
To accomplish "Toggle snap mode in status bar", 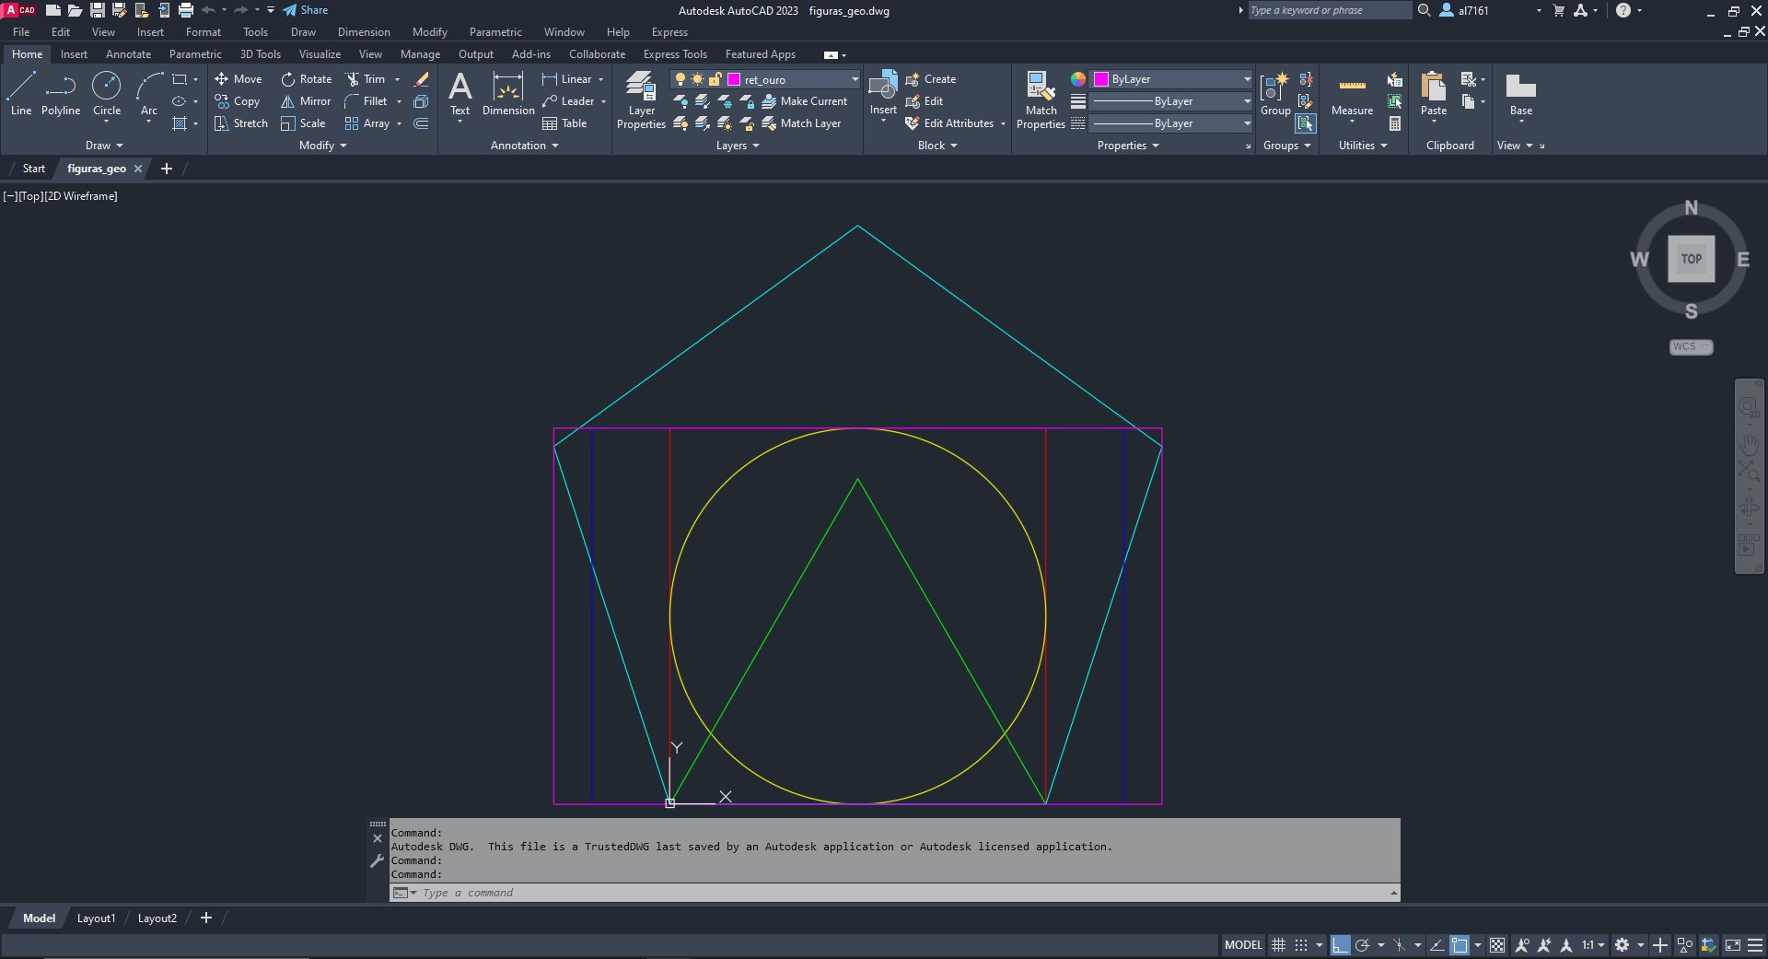I will (x=1300, y=945).
